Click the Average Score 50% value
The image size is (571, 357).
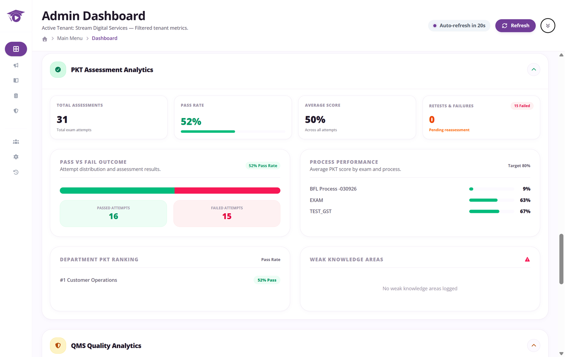point(315,119)
